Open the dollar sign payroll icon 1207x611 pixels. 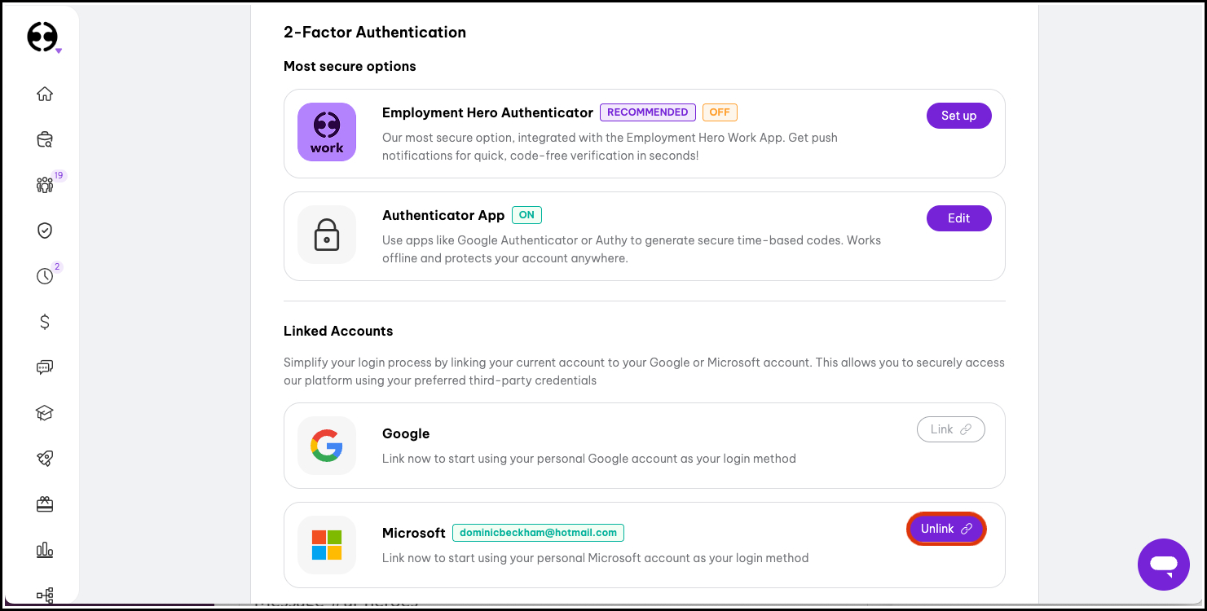[45, 322]
